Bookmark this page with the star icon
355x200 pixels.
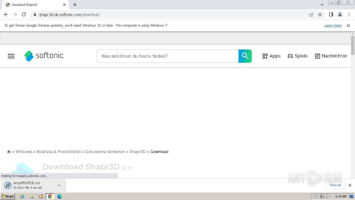click(x=320, y=15)
